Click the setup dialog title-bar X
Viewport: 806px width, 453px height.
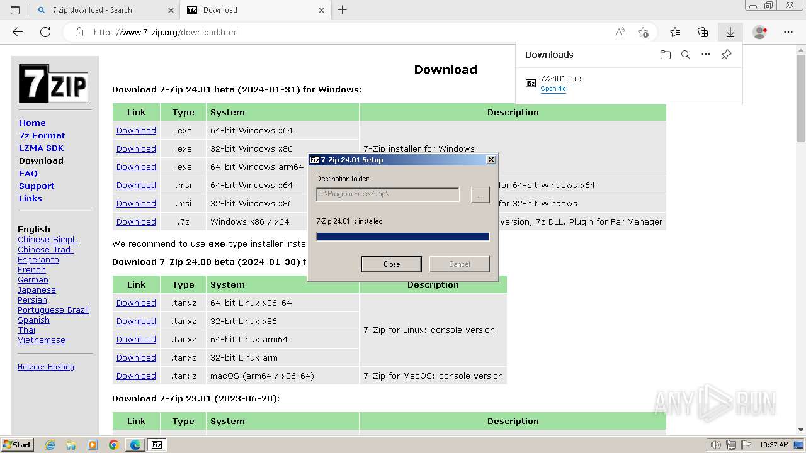coord(491,160)
